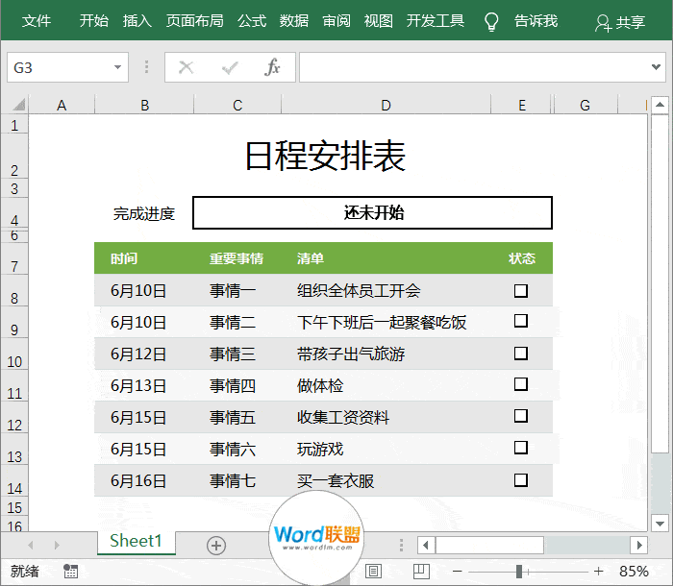Cancel entry with the X icon
Screen dimensions: 673x586
186,67
